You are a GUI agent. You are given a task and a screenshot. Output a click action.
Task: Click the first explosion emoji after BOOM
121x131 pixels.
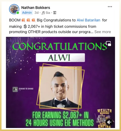coord(23,20)
